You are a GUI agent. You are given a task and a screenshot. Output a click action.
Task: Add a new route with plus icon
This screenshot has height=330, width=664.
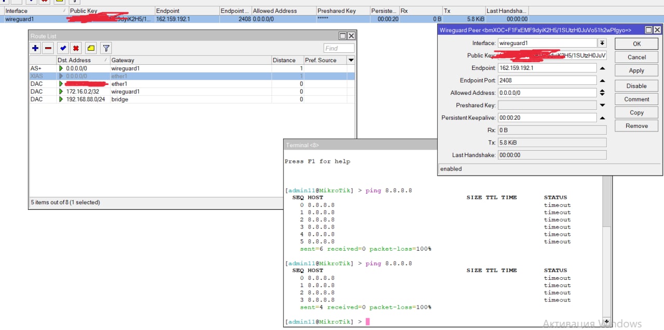click(35, 48)
